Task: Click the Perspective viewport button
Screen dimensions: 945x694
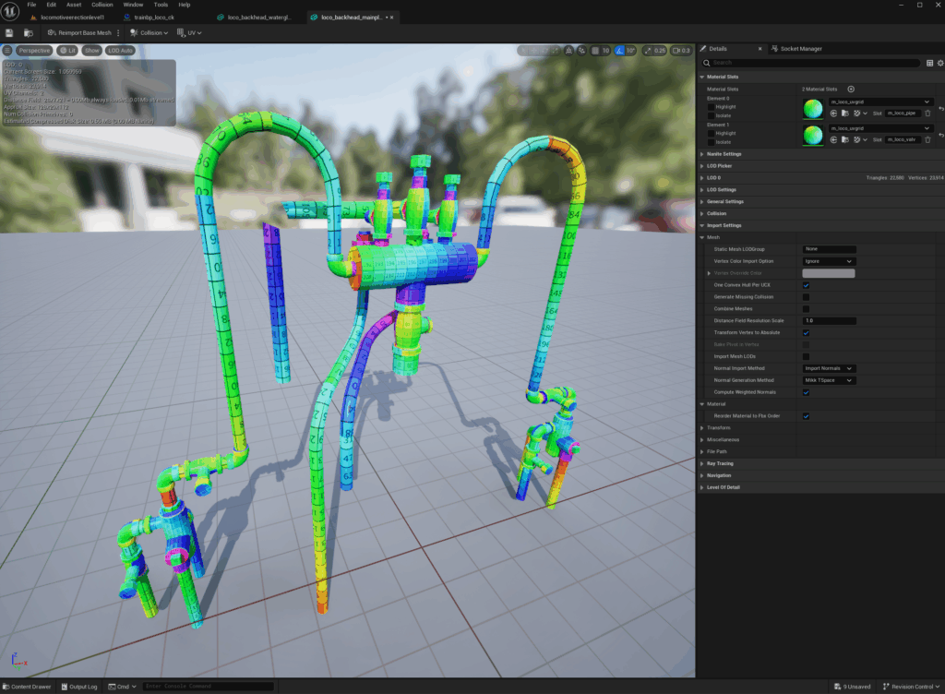Action: click(34, 51)
